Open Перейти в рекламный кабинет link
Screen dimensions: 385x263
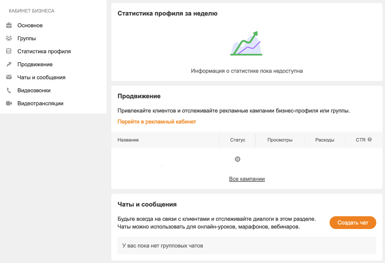pyautogui.click(x=157, y=122)
